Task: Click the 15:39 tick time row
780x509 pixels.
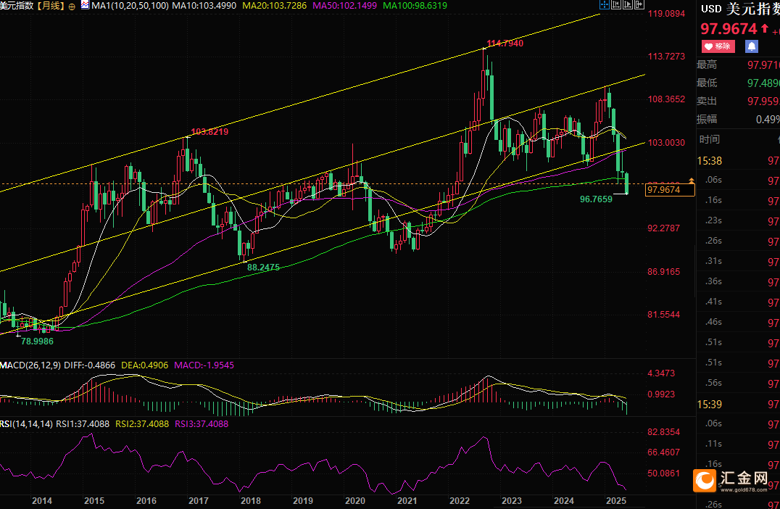Action: [738, 405]
